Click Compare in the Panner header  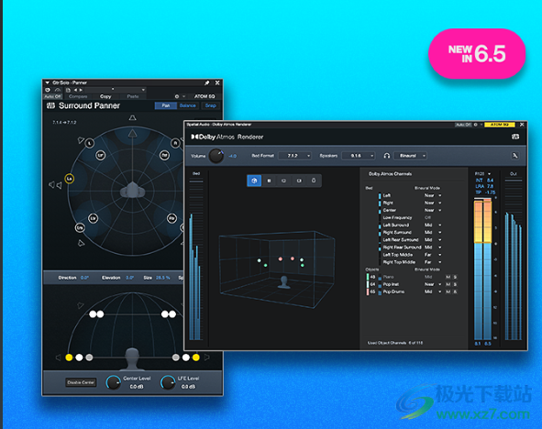pyautogui.click(x=78, y=96)
